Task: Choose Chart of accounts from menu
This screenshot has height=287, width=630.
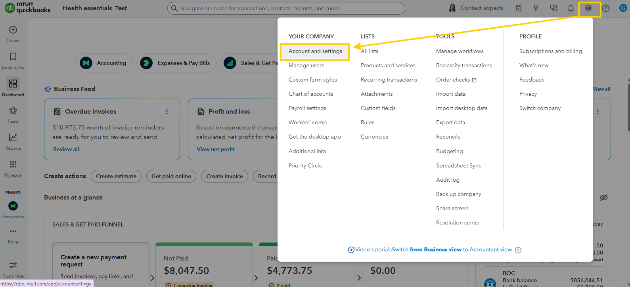Action: (x=311, y=94)
